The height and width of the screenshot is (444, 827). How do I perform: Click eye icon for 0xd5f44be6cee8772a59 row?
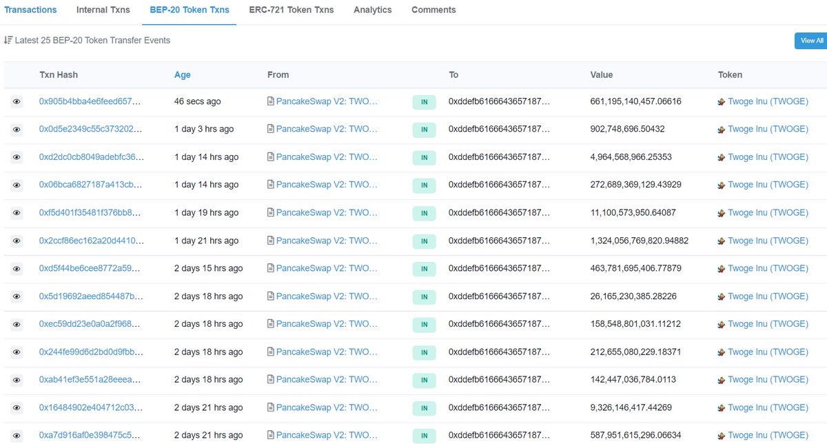tap(17, 269)
